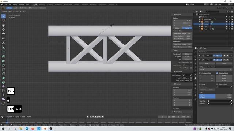This screenshot has height=131, width=234.
Task: Collapse the Transform panel
Action: pyautogui.click(x=177, y=15)
